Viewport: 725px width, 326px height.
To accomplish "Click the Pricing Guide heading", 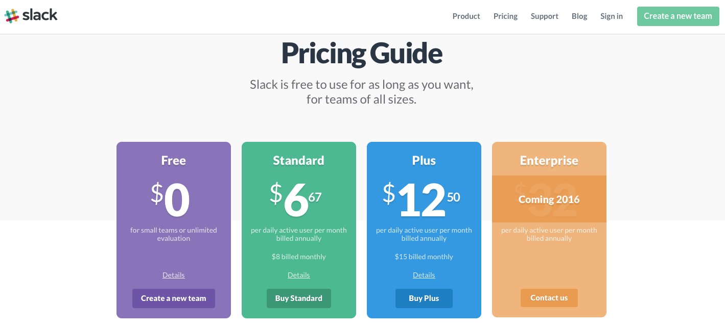I will pyautogui.click(x=362, y=53).
